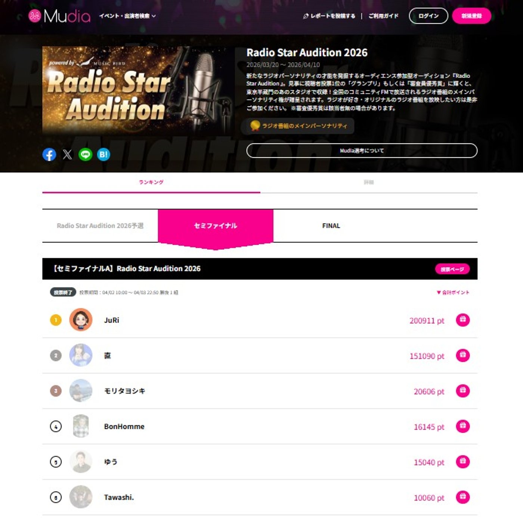The image size is (523, 523).
Task: Select Radio Star Audition 2026予選 tab
Action: pyautogui.click(x=100, y=226)
